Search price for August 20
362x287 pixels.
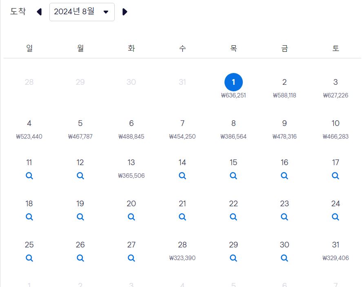click(x=131, y=217)
